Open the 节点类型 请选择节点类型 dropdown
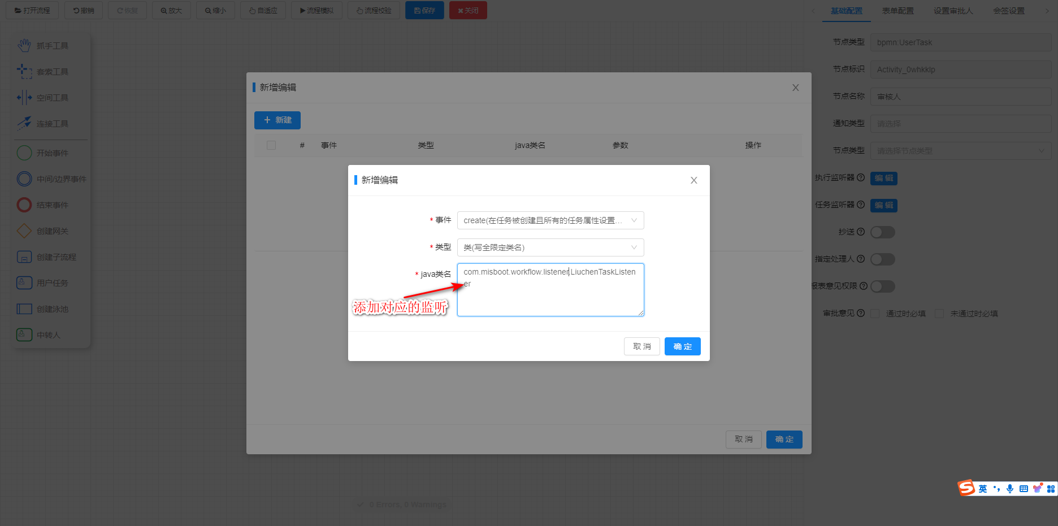The image size is (1058, 526). (961, 151)
